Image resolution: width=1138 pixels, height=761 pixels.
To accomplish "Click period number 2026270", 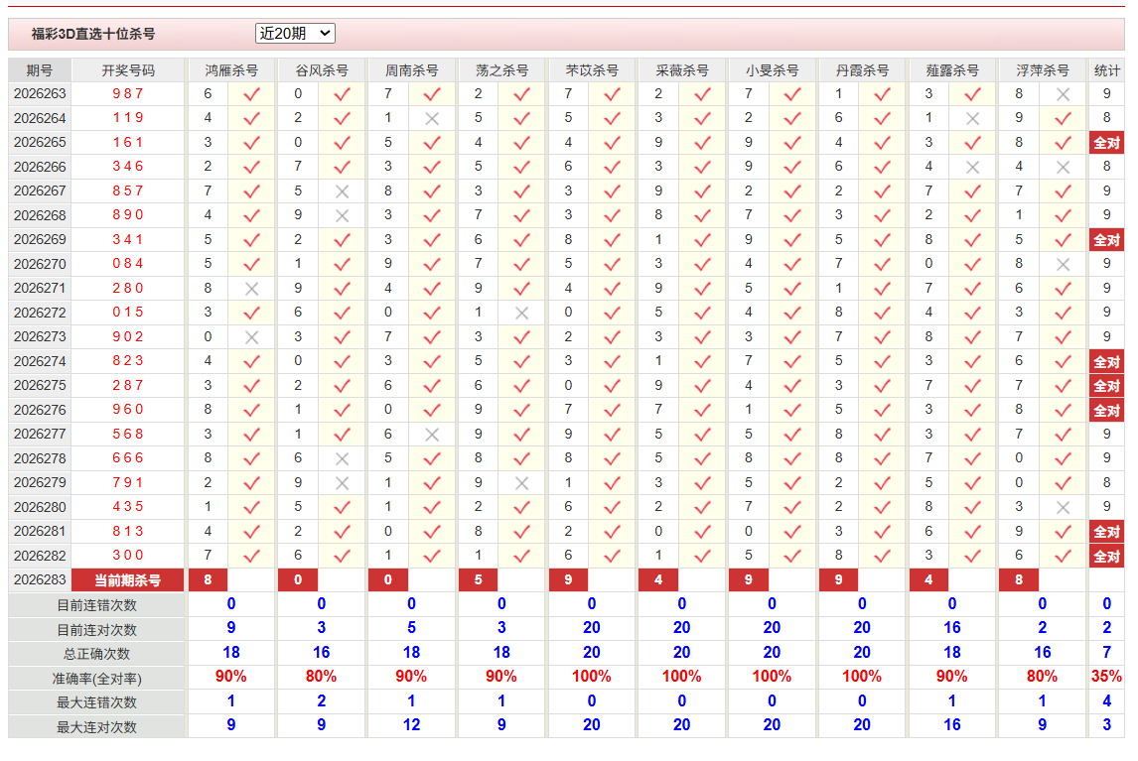I will [x=40, y=264].
